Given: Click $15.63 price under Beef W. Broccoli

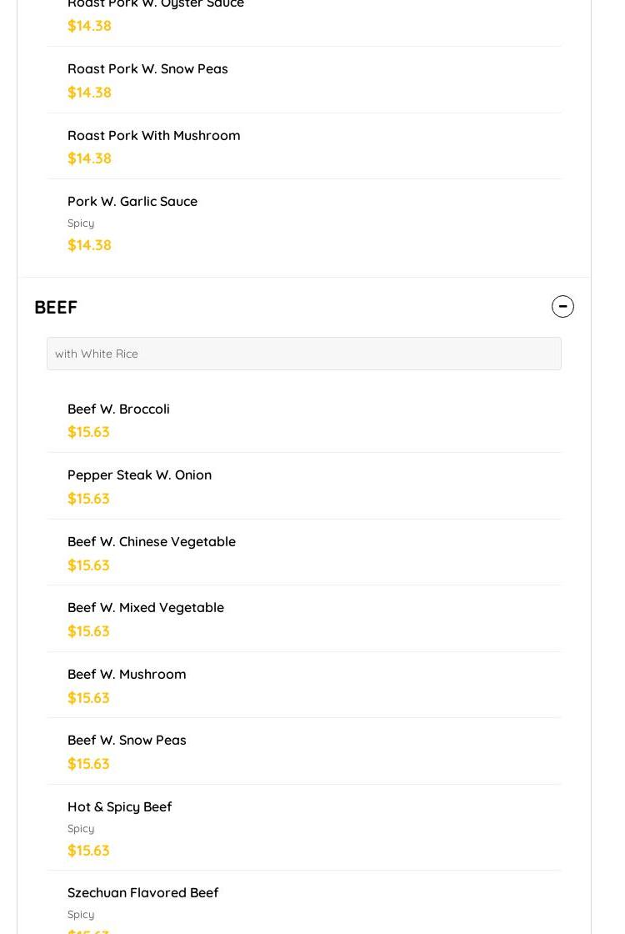Looking at the screenshot, I should click(x=88, y=432).
